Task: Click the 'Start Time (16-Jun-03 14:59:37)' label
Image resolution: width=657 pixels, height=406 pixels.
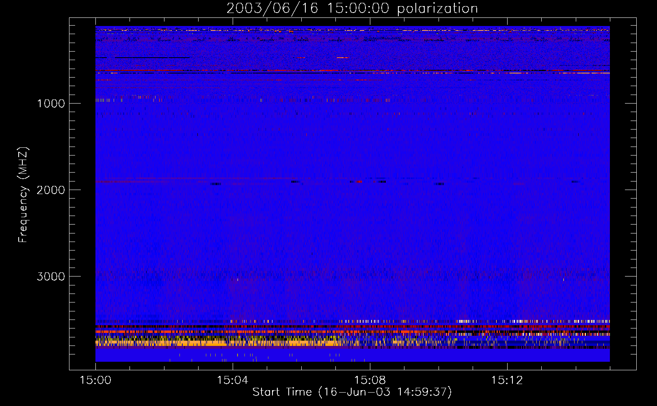Action: [352, 392]
